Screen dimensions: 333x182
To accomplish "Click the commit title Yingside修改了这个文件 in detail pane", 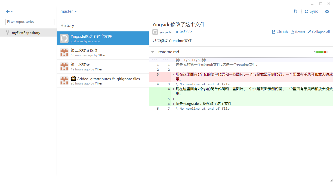I will coord(179,25).
